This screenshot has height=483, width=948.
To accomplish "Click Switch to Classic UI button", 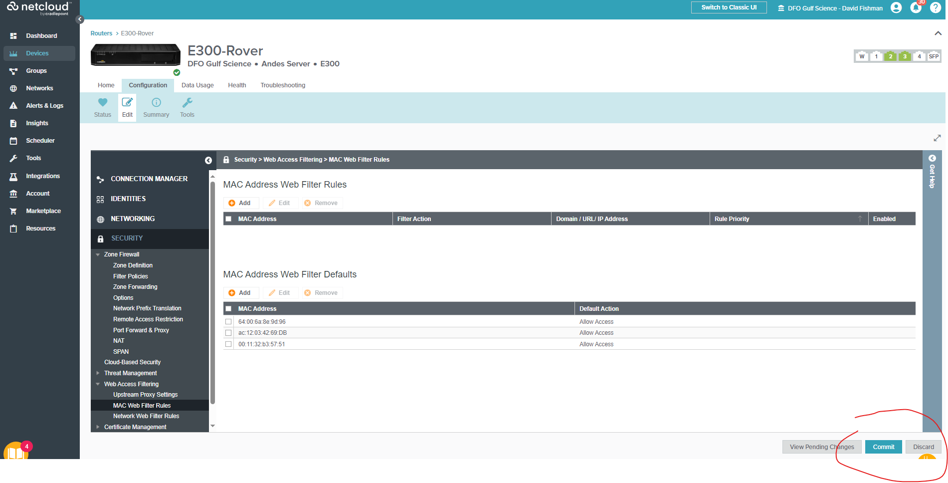I will point(729,7).
